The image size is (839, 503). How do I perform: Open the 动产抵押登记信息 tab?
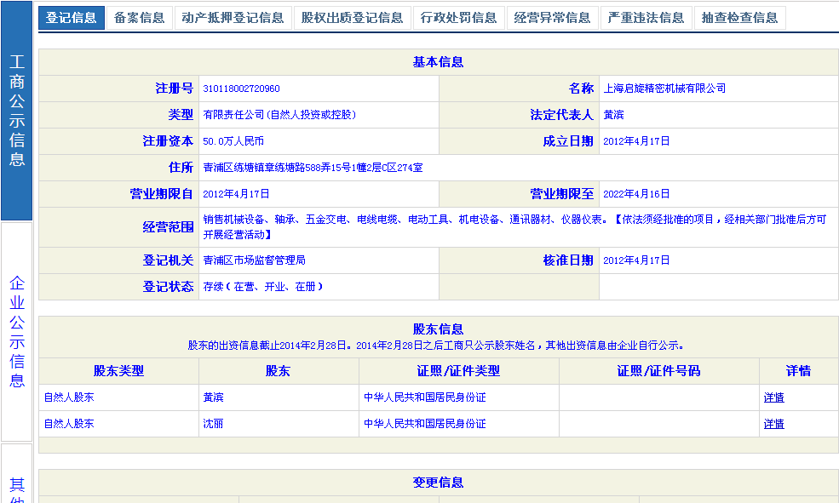pyautogui.click(x=233, y=18)
